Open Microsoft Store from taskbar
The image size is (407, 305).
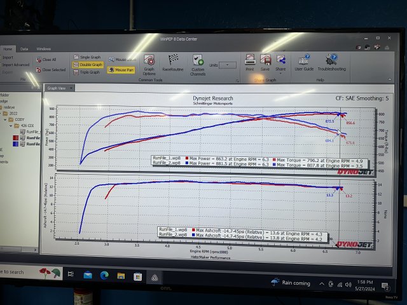[137, 277]
